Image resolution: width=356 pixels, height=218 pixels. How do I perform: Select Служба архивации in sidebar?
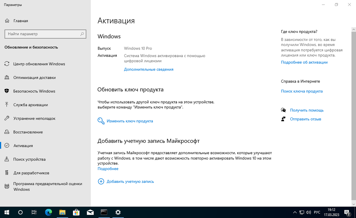pyautogui.click(x=31, y=105)
